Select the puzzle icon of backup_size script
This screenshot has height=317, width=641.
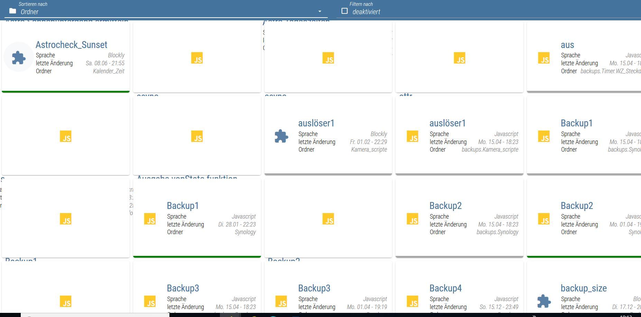(x=544, y=301)
